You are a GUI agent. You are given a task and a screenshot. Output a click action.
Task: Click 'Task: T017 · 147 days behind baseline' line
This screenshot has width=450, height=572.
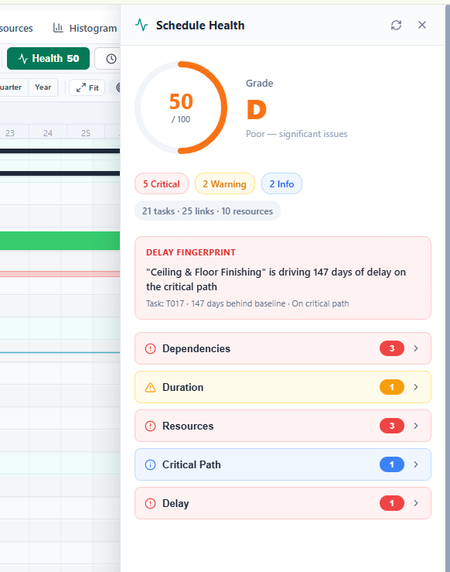(x=216, y=303)
